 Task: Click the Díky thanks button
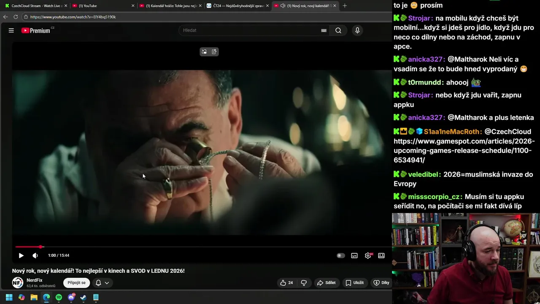[381, 283]
